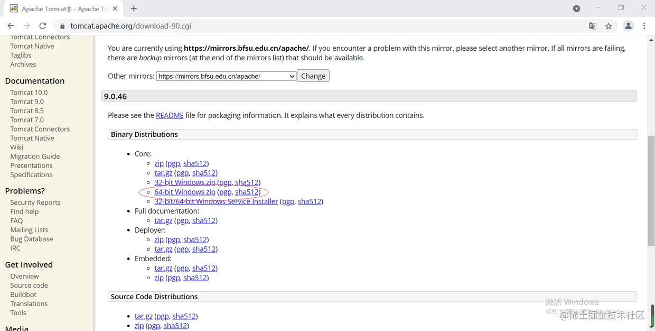
Task: Open the Tools sidebar link
Action: point(18,312)
